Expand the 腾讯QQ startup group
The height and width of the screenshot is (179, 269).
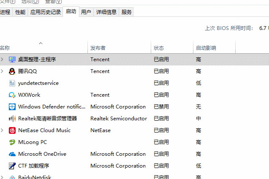3,71
